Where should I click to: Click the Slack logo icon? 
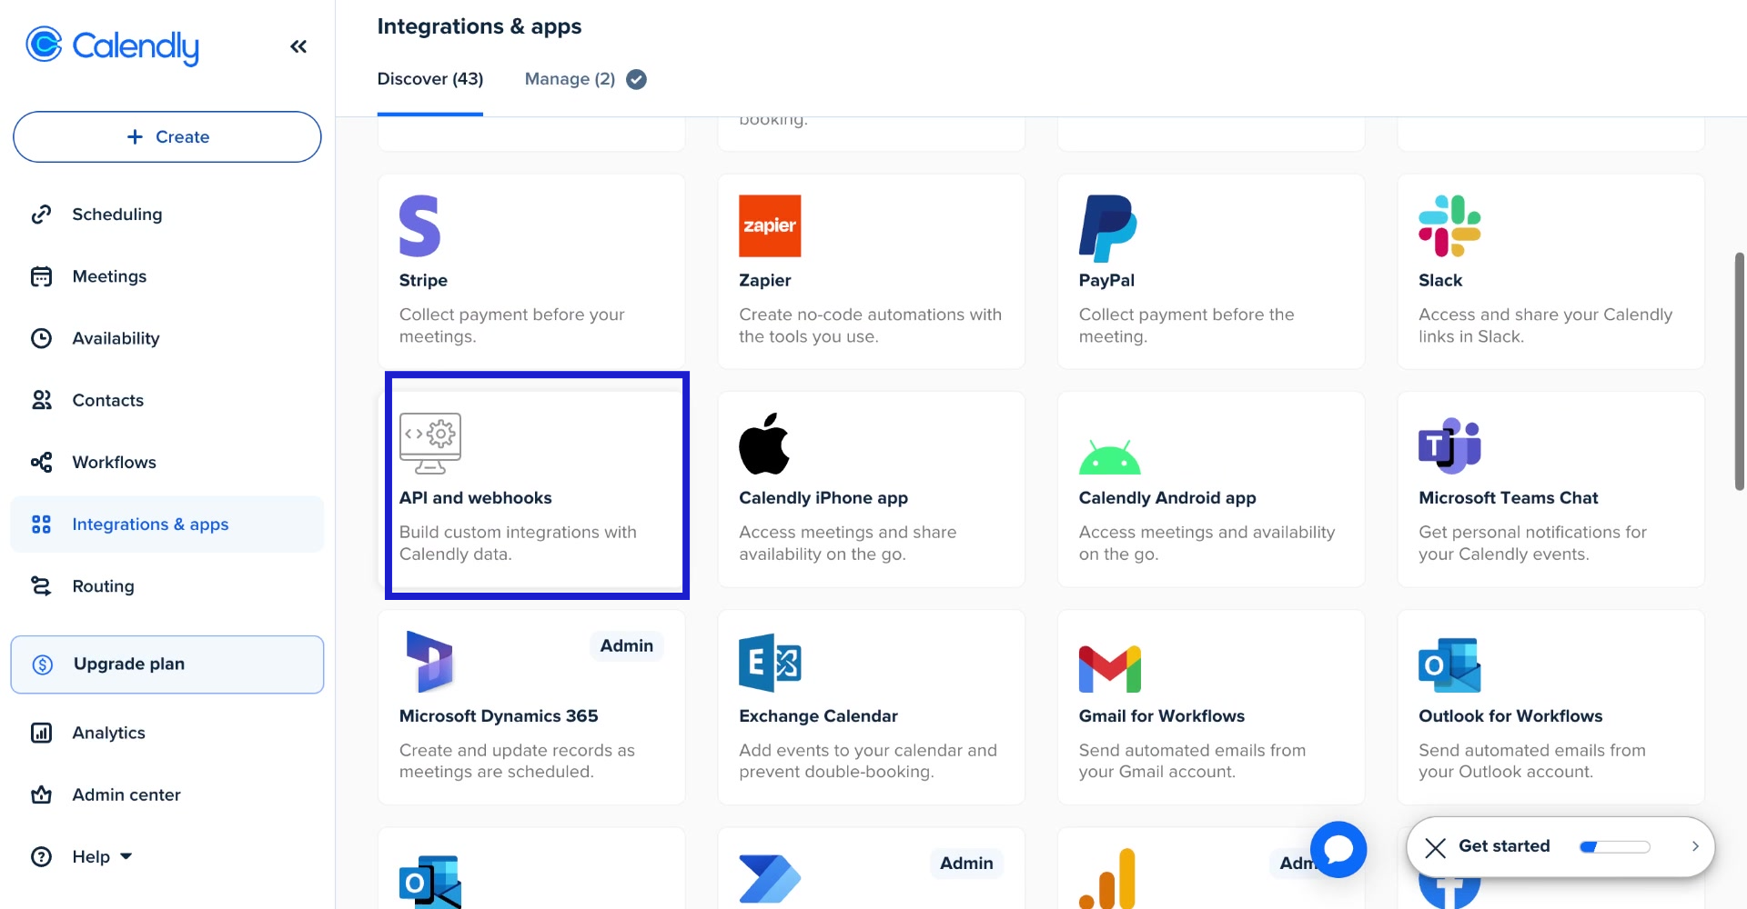[x=1449, y=226]
